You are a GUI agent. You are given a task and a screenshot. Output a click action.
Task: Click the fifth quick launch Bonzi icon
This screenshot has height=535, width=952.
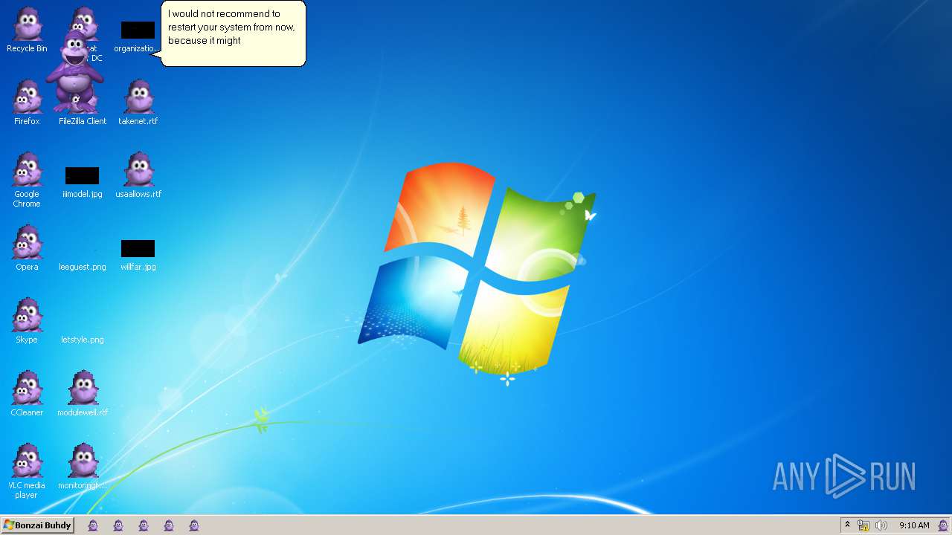[x=194, y=525]
